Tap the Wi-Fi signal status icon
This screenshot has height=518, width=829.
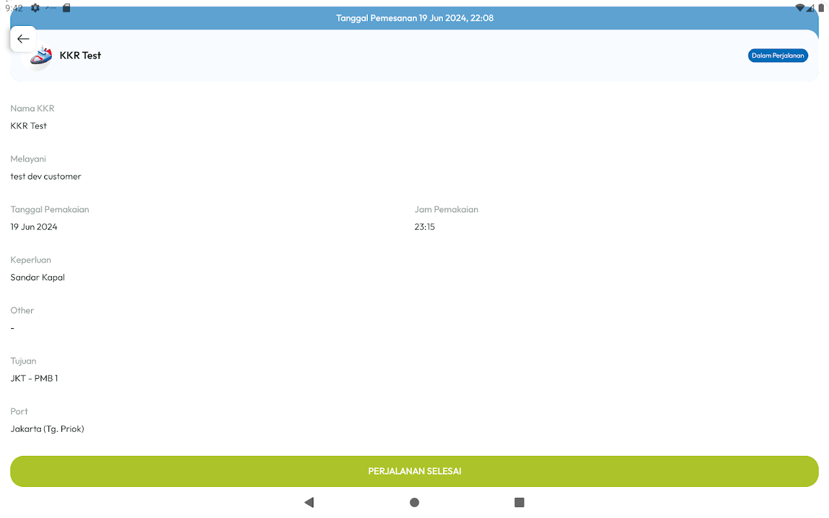click(801, 8)
